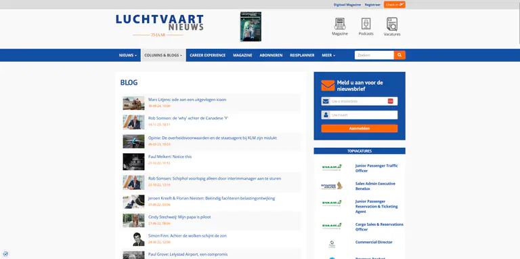
Task: Click the Singapore Airlines logo
Action: tap(332, 186)
